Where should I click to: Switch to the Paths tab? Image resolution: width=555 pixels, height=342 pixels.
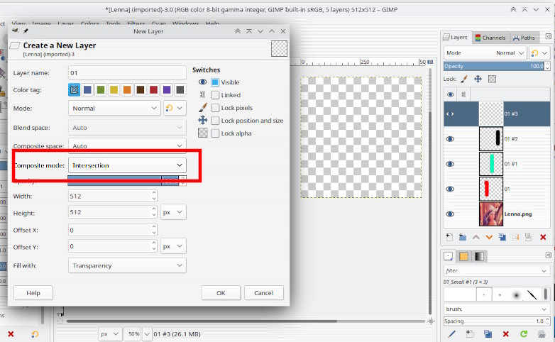click(x=524, y=38)
